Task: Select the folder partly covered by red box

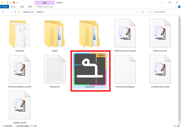Action: pos(90,34)
